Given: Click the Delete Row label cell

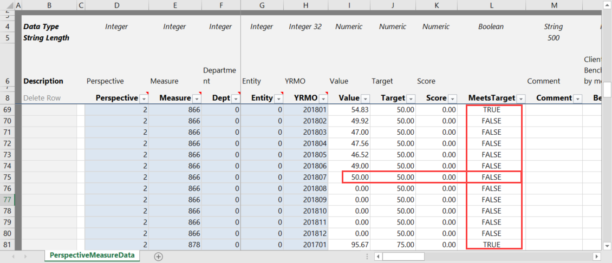Looking at the screenshot, I should [49, 98].
